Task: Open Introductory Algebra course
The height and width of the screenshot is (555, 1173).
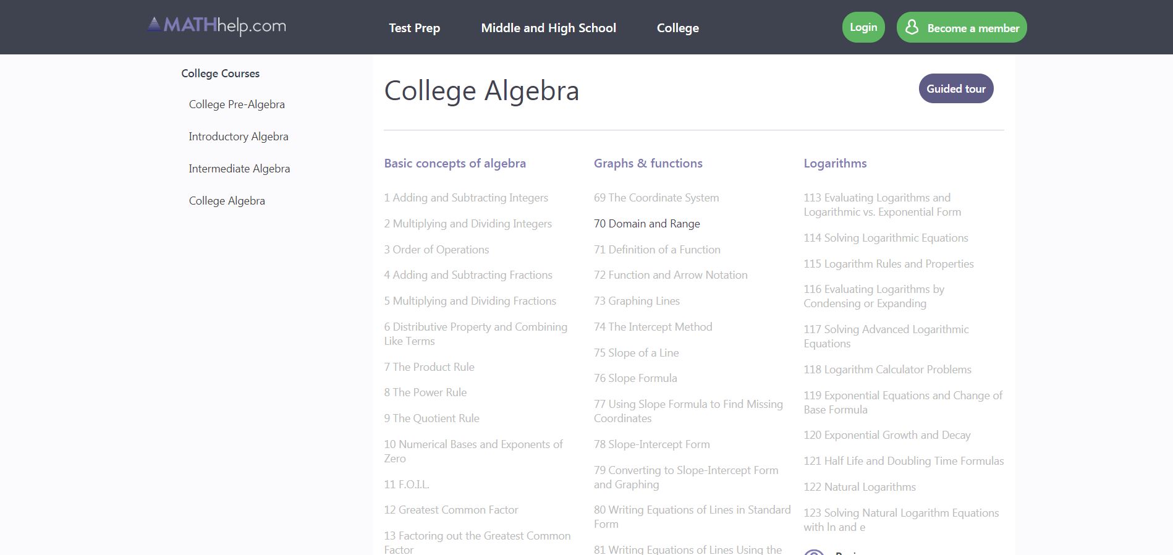Action: pyautogui.click(x=239, y=137)
